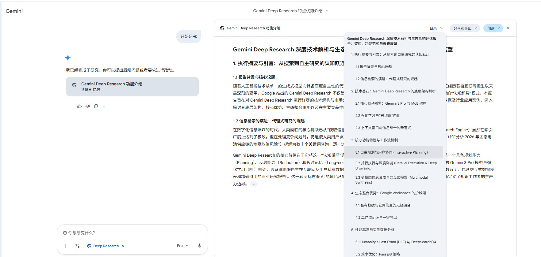Select 1.2 信息检索的演进 in contents
Image resolution: width=541 pixels, height=257 pixels.
point(393,79)
